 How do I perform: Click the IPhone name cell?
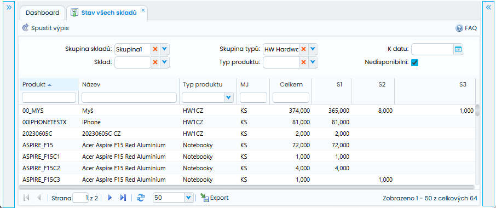(x=129, y=122)
